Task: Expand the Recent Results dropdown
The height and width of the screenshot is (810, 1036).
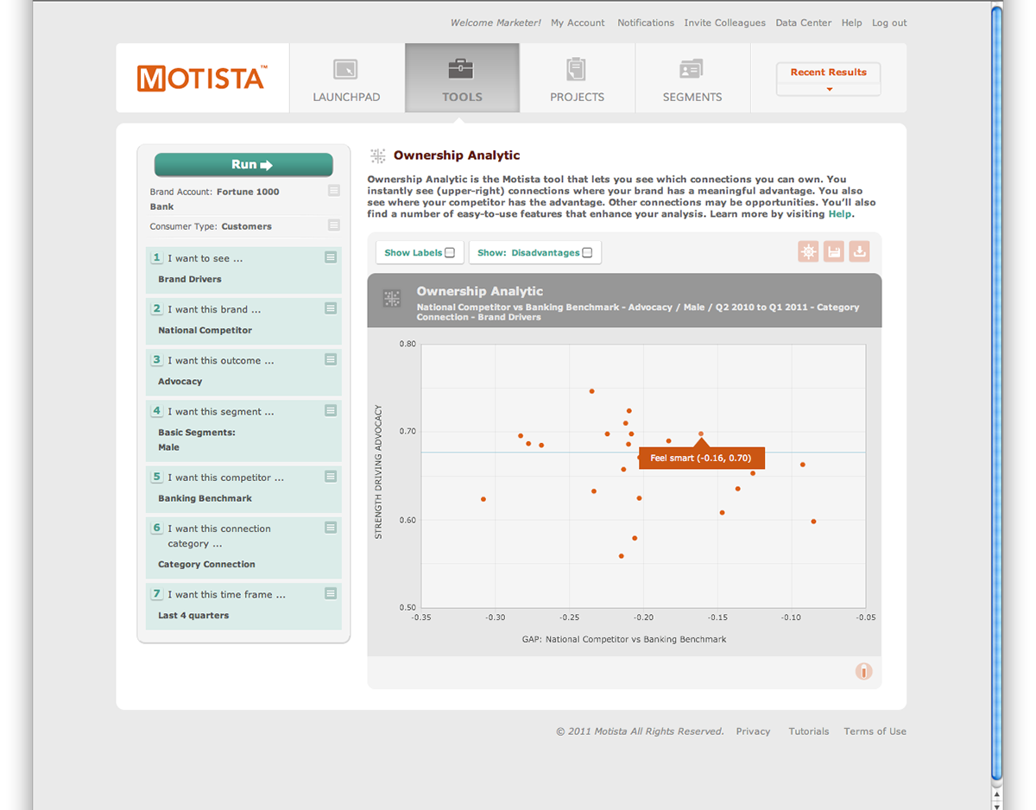Action: click(828, 79)
